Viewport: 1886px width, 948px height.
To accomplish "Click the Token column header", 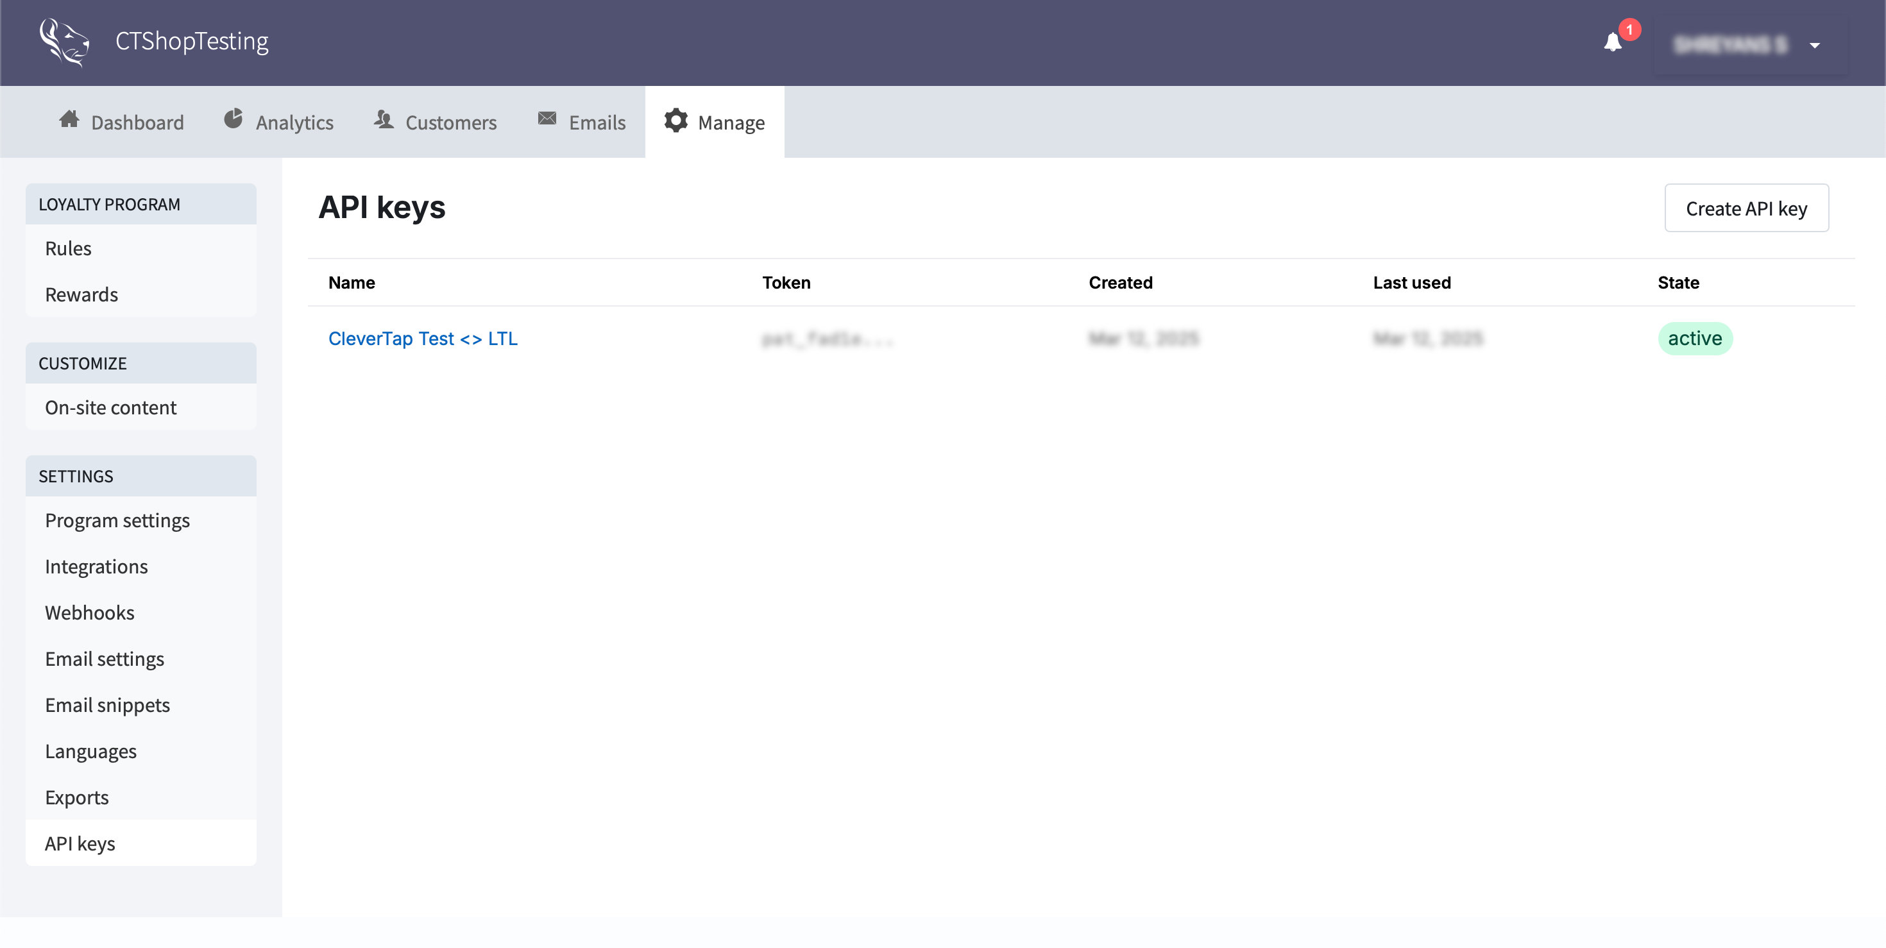I will point(786,283).
